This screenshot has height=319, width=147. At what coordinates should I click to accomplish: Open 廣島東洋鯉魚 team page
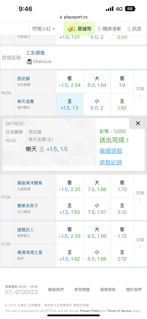tap(30, 183)
